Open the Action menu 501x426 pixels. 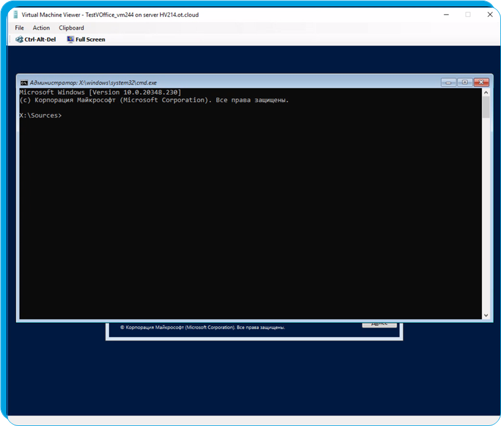point(41,28)
